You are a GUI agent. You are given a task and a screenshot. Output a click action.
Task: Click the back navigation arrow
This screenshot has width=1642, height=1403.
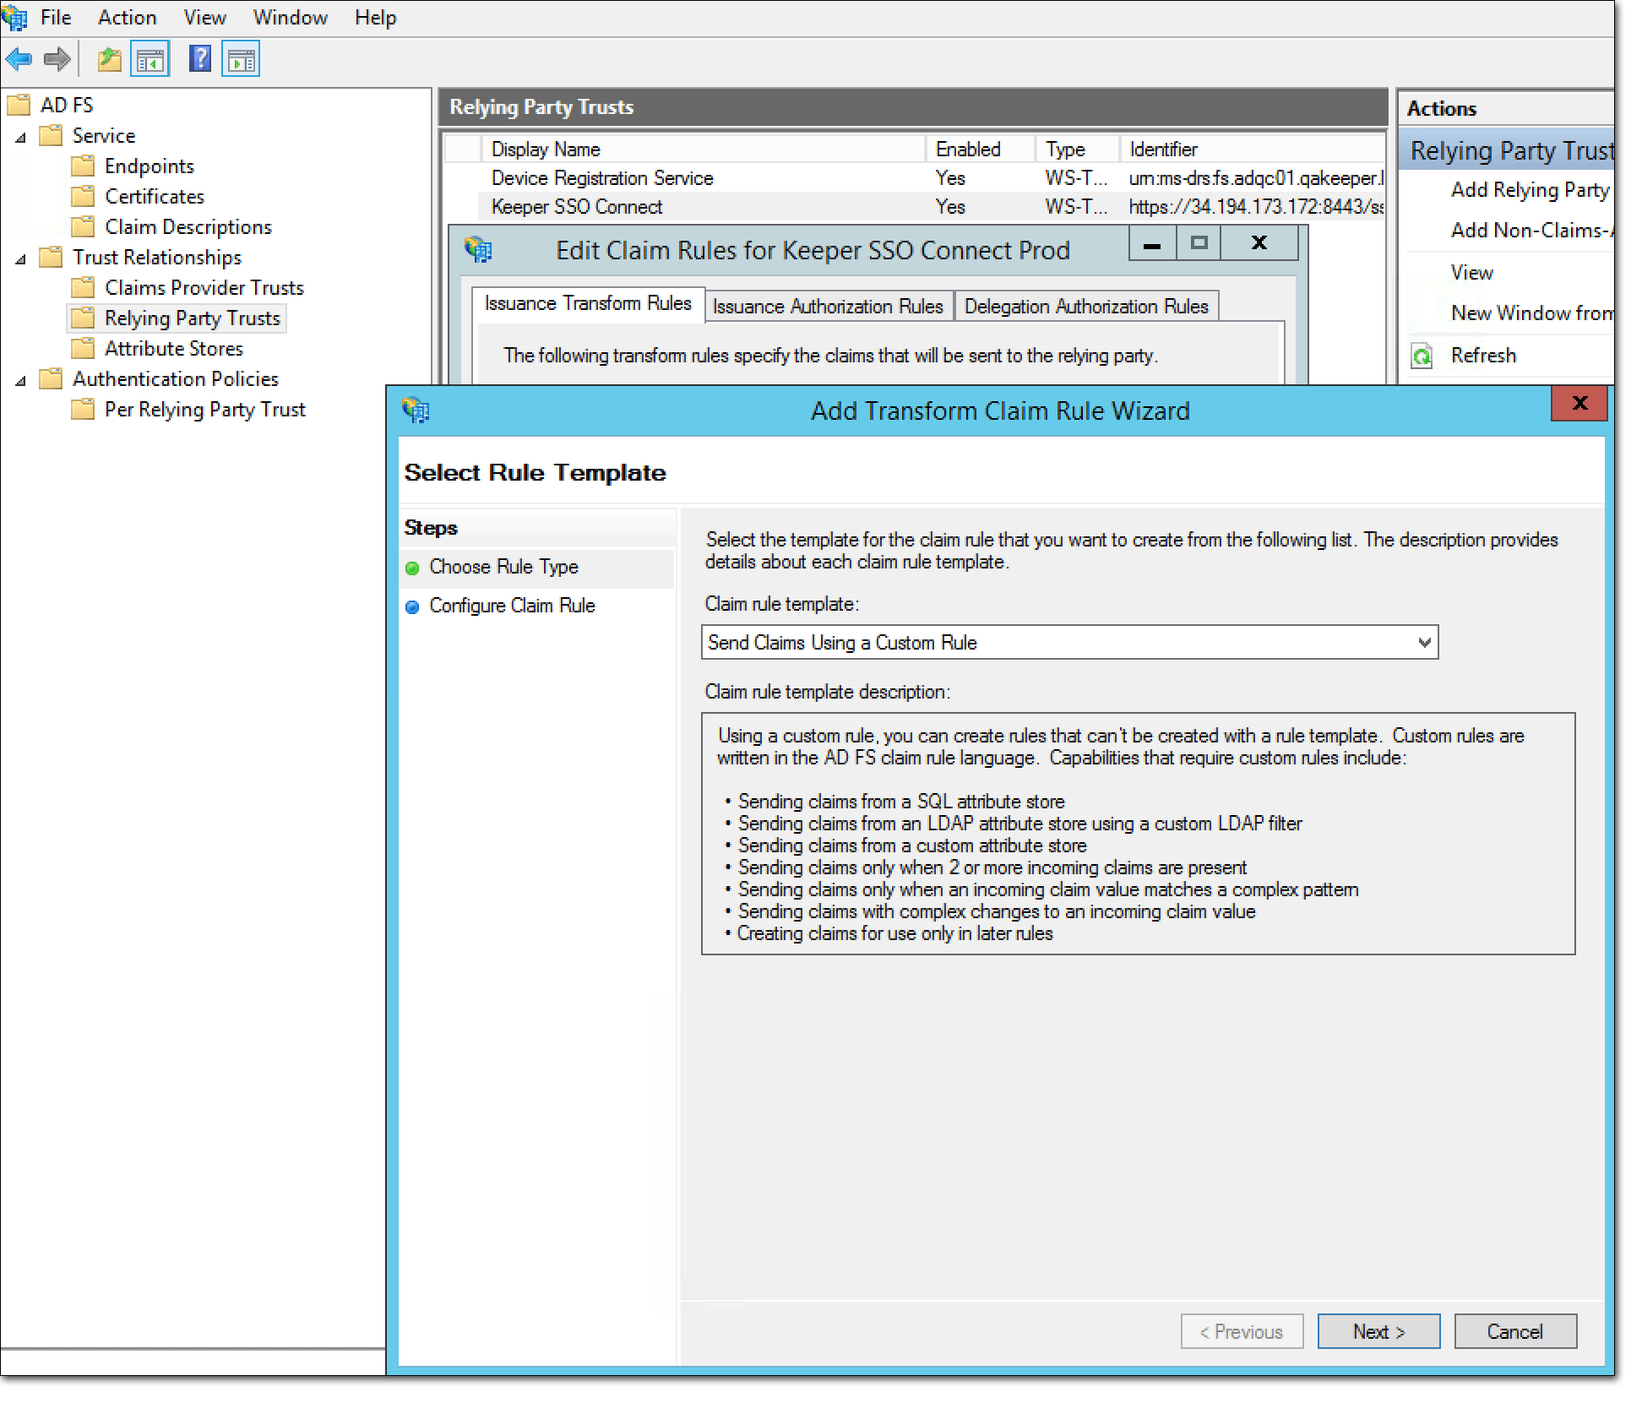pos(19,57)
